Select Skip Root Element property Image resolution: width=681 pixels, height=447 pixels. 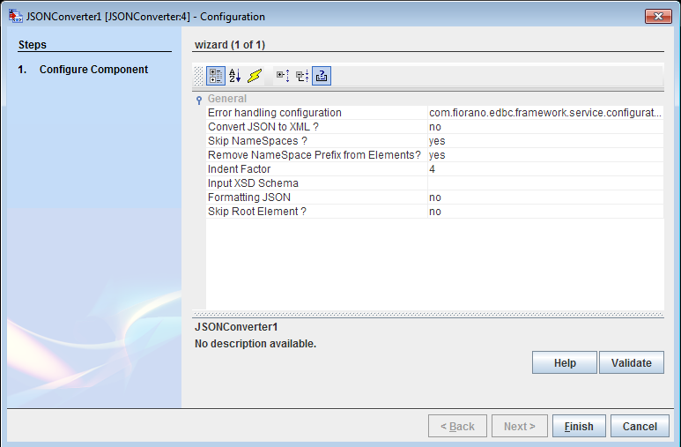(316, 212)
